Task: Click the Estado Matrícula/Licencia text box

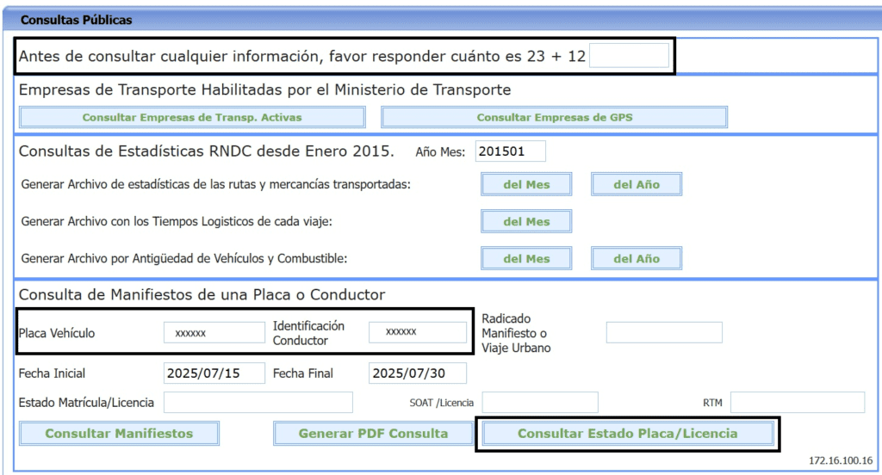Action: tap(258, 403)
